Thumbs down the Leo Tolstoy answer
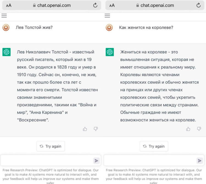Viewport: 206px width, 184px height. [96, 129]
